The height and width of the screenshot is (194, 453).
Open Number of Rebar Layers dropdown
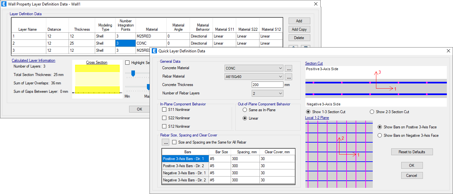267,93
